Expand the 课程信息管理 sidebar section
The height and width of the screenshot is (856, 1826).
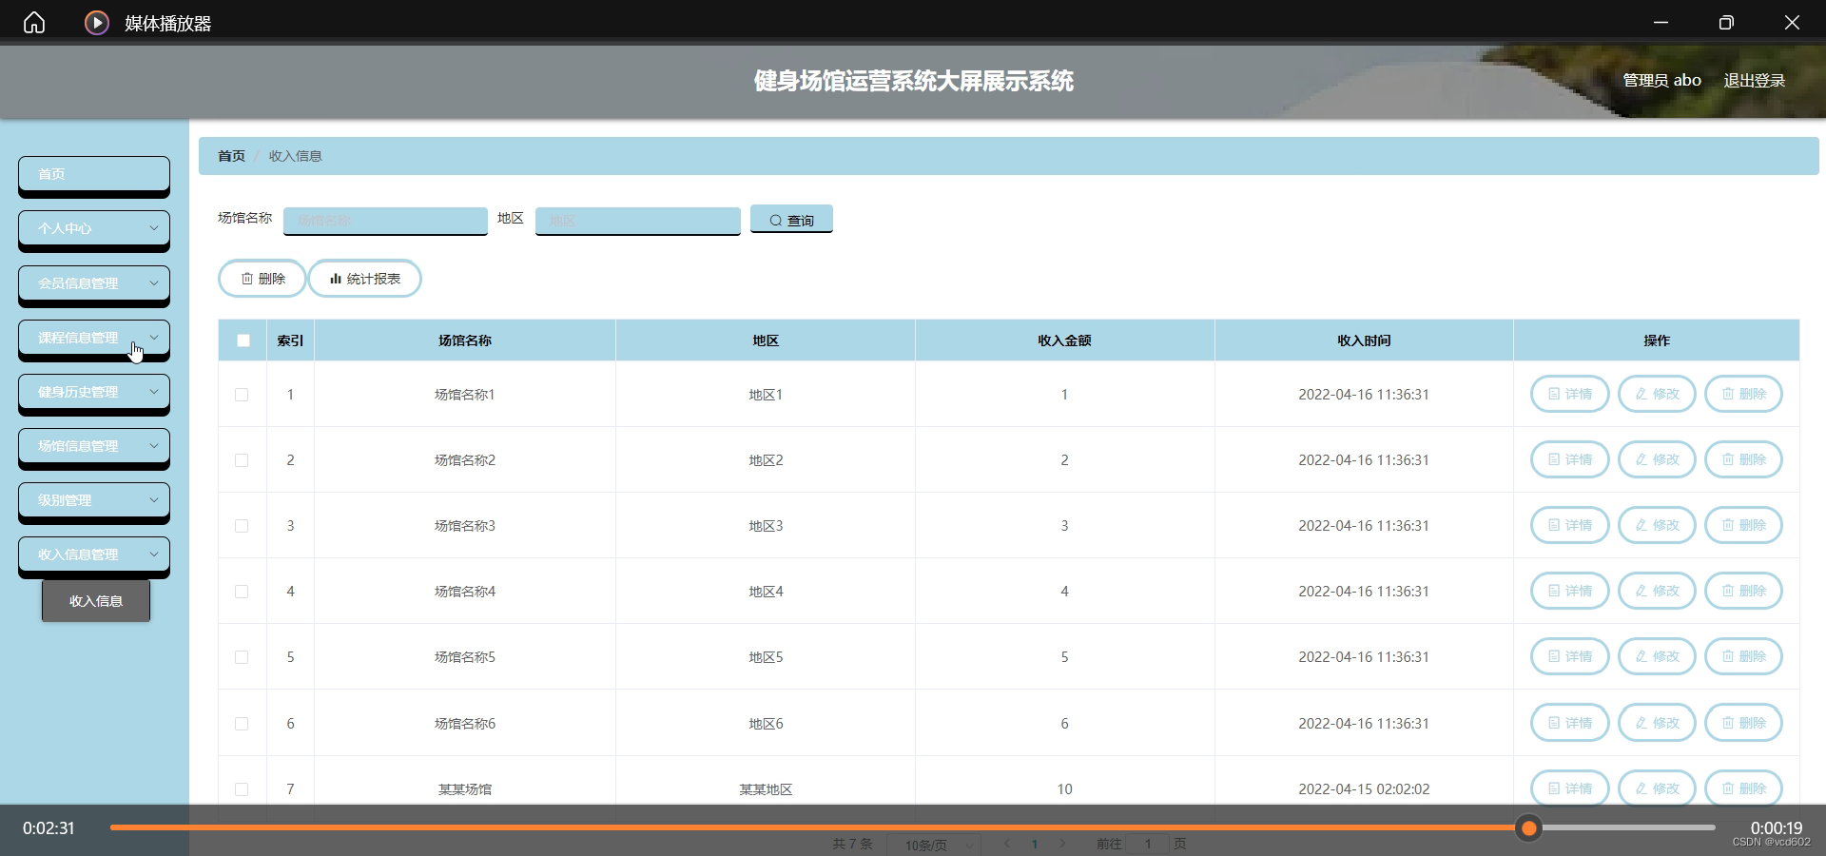pos(93,338)
